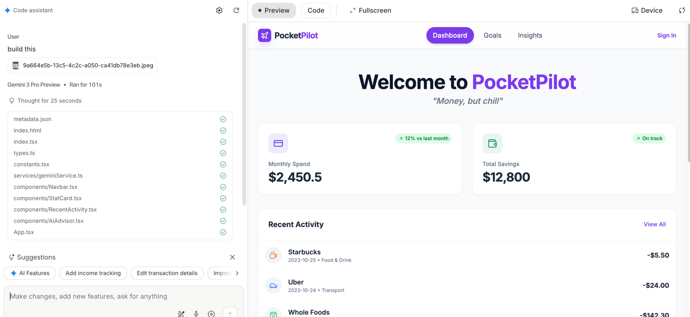Image resolution: width=690 pixels, height=317 pixels.
Task: Click the check icon beside services/geminiService.ts
Action: click(223, 176)
